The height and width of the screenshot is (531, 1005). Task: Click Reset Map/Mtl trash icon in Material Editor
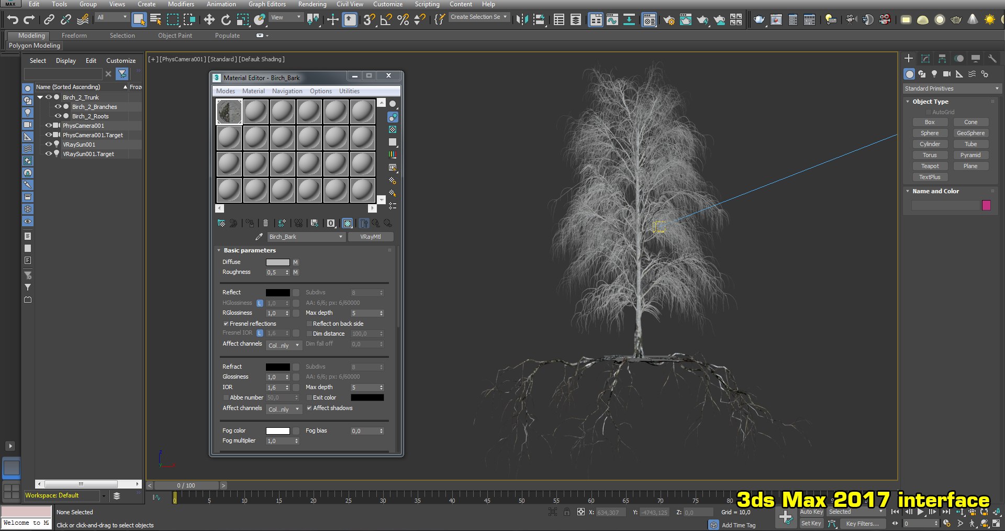(x=265, y=224)
